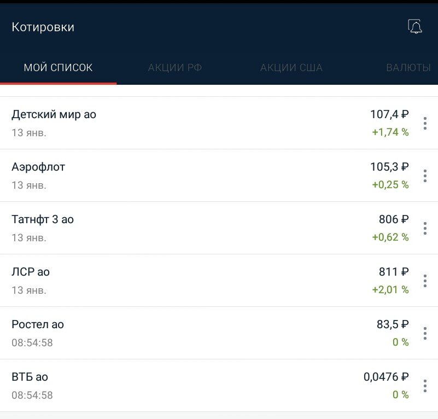Select the МОЙ СПИСОК tab
This screenshot has height=419, width=438.
[x=59, y=68]
